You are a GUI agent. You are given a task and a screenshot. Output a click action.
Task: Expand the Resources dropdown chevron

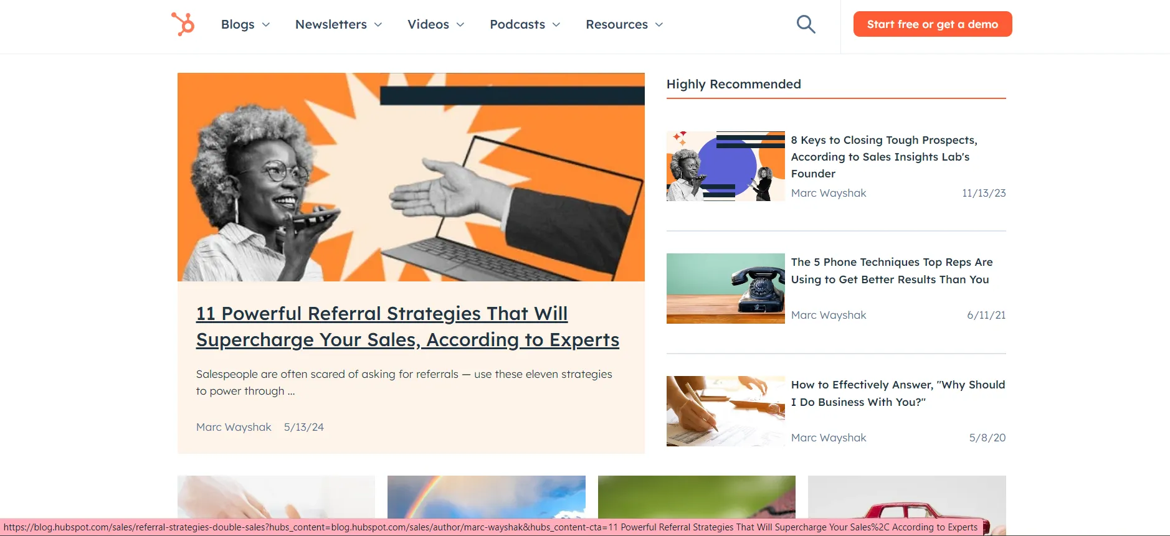click(x=659, y=25)
